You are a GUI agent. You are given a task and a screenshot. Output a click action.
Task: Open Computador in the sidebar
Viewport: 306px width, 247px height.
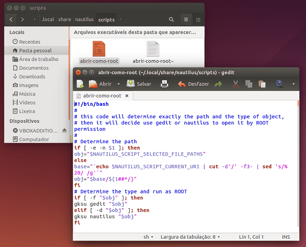pos(37,139)
